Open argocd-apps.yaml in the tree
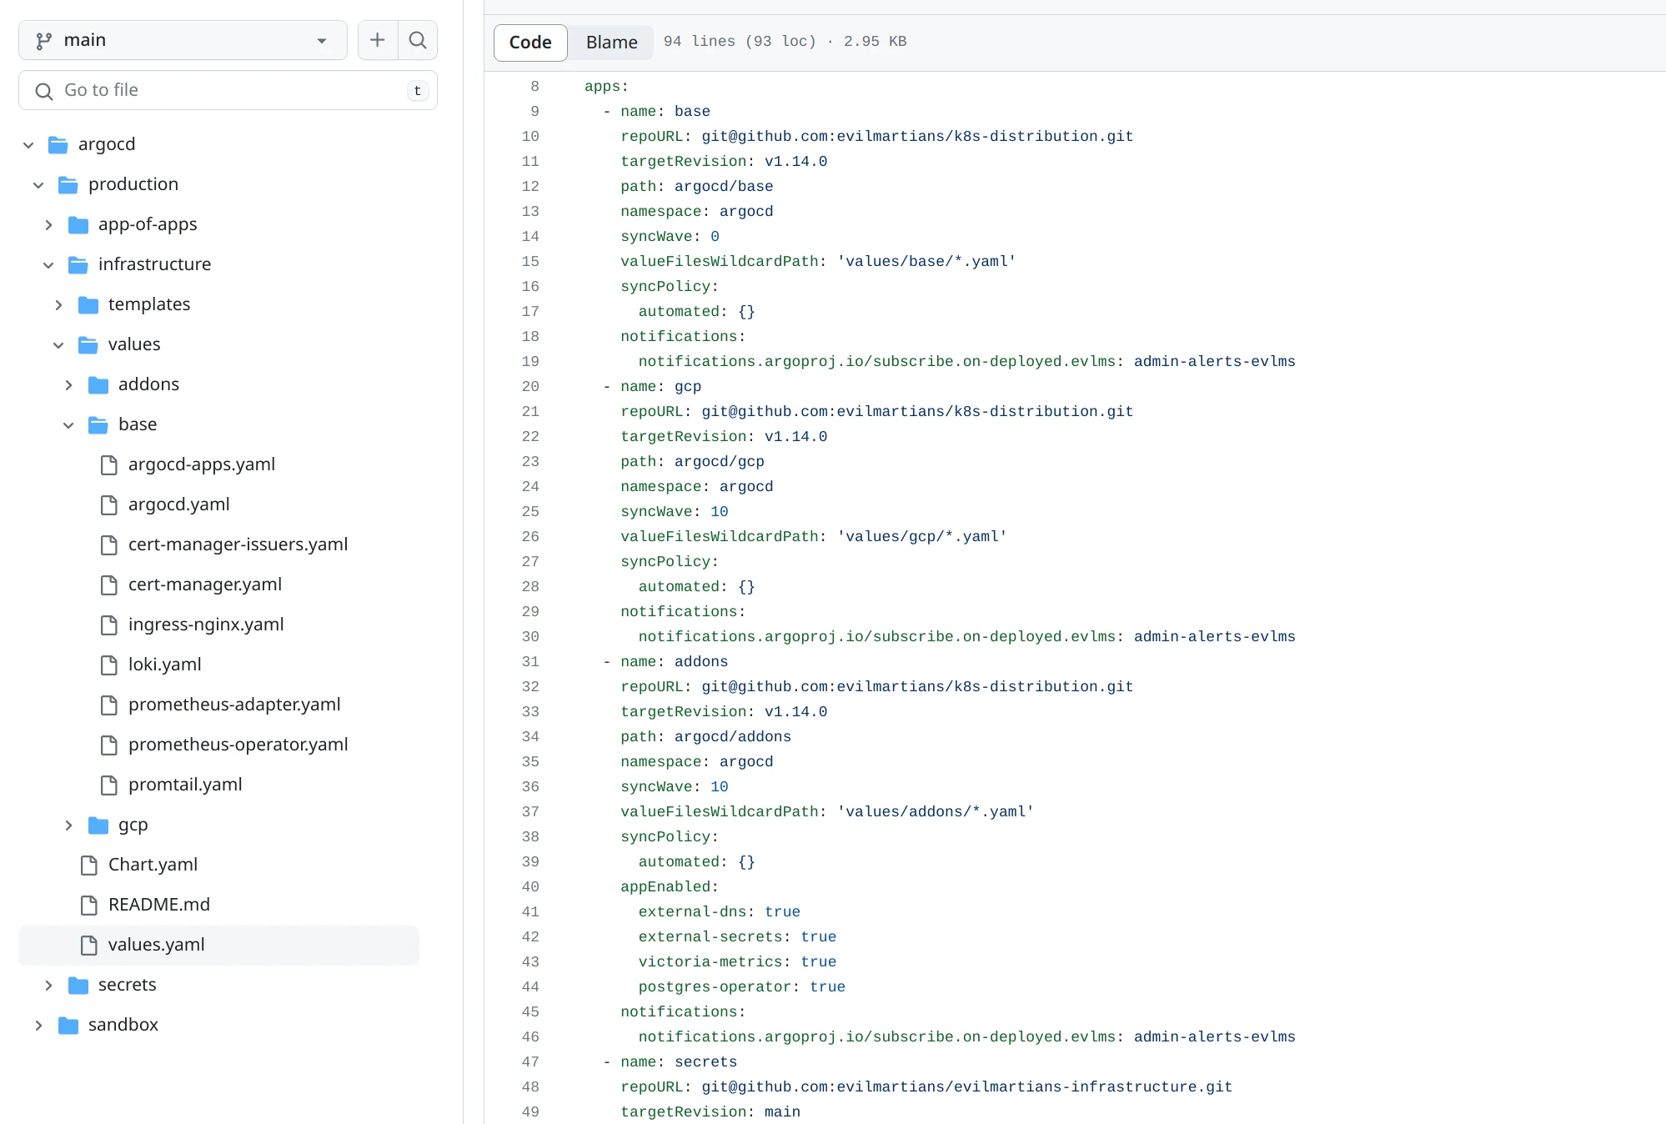 click(x=202, y=464)
